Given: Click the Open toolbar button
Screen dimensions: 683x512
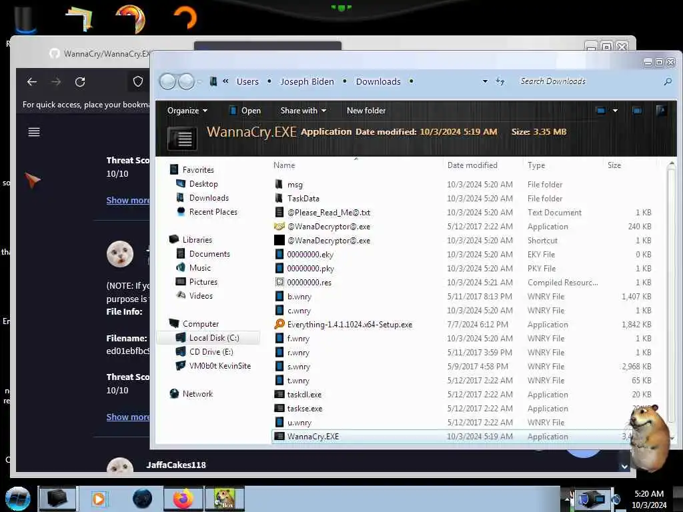Looking at the screenshot, I should coord(245,111).
